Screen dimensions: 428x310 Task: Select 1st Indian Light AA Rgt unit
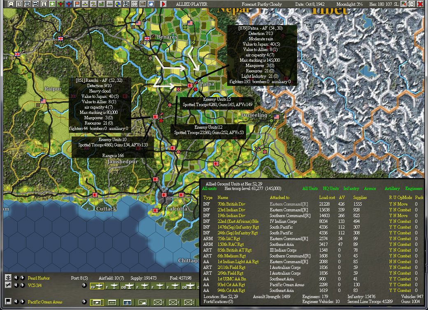coord(238,261)
